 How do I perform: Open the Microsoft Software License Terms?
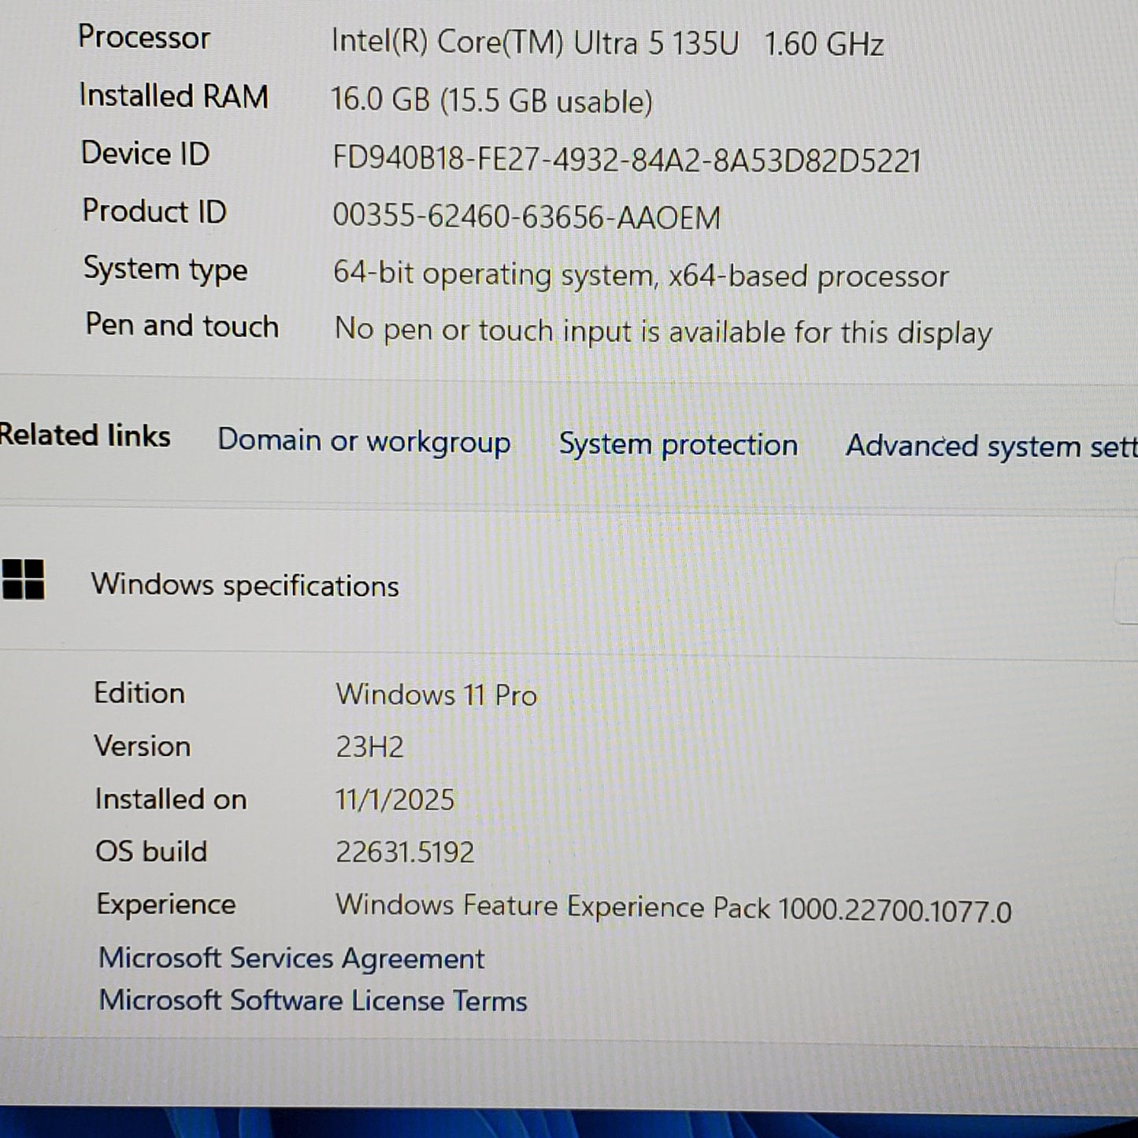(311, 1000)
